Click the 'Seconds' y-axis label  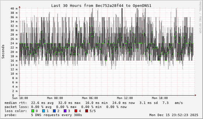coord(3,52)
